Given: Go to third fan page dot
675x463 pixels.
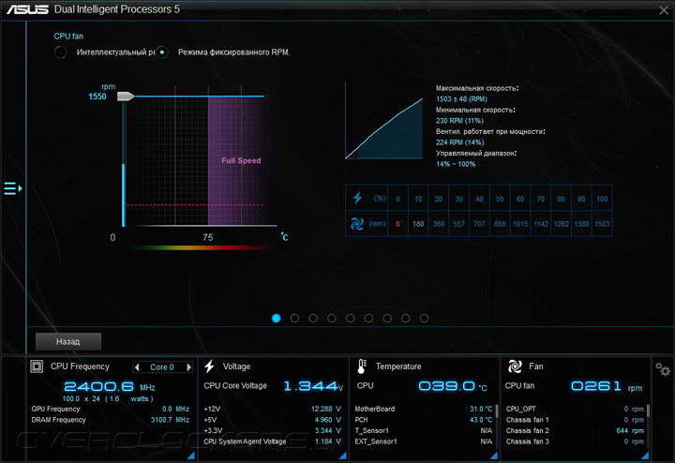Looking at the screenshot, I should tap(313, 318).
